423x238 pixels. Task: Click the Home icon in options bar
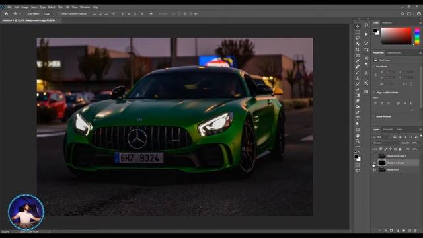tap(6, 13)
